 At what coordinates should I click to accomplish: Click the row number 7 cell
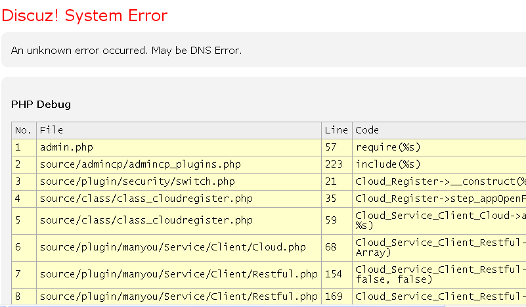[24, 274]
